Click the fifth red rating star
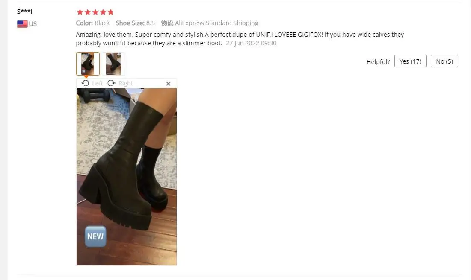 110,12
